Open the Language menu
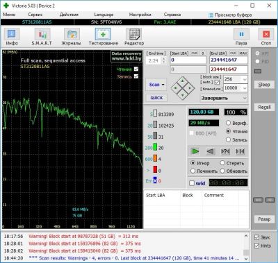 pyautogui.click(x=104, y=15)
